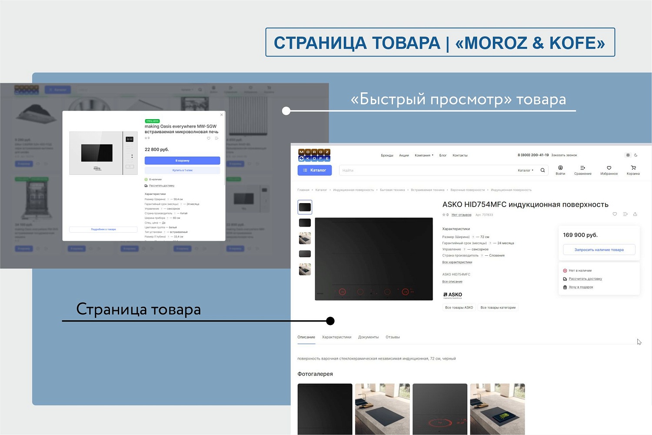Image resolution: width=652 pixels, height=435 pixels.
Task: Switch to the Характеристики tab
Action: (336, 337)
